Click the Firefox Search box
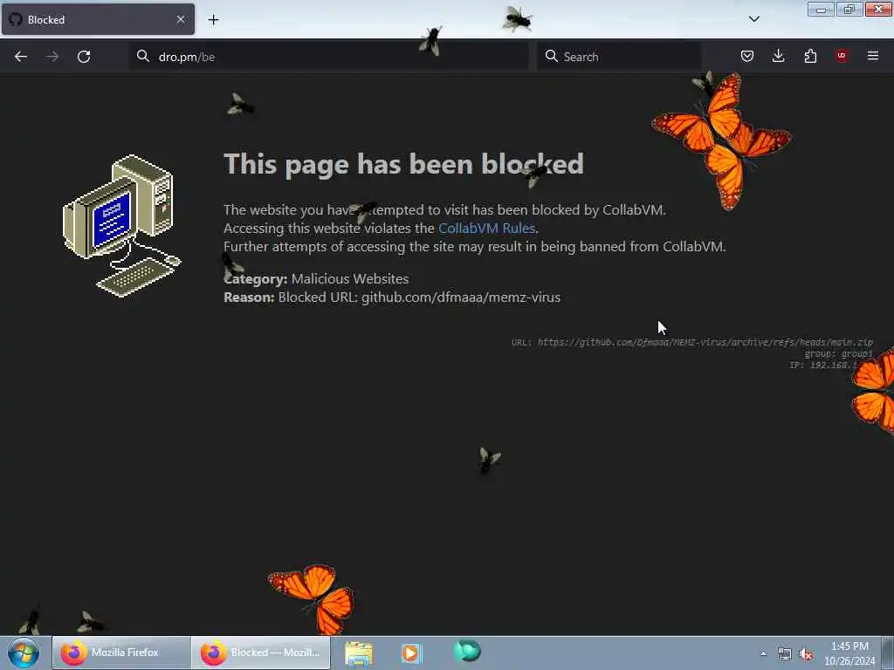This screenshot has width=894, height=670. click(x=619, y=57)
